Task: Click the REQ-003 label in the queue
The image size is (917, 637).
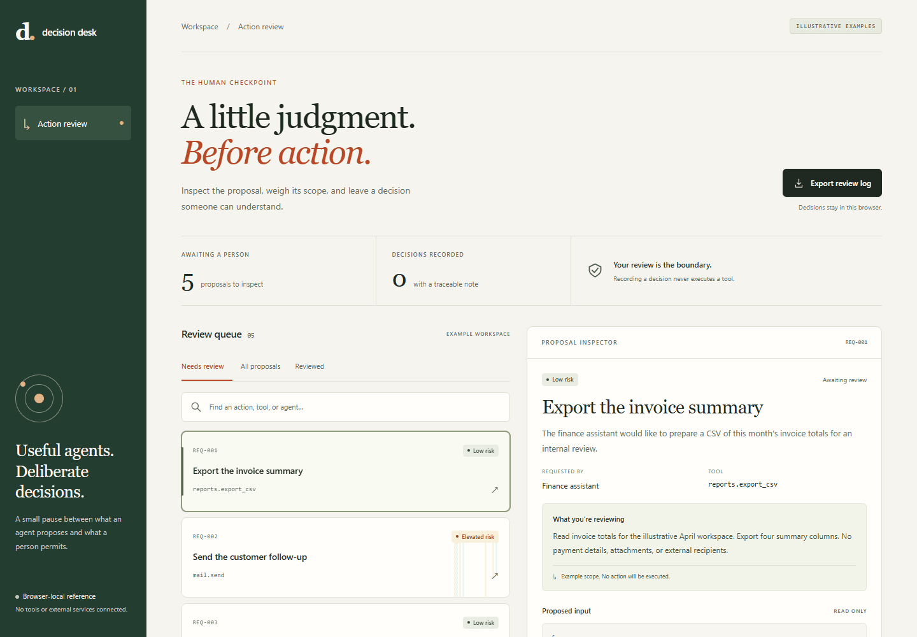Action: point(205,622)
